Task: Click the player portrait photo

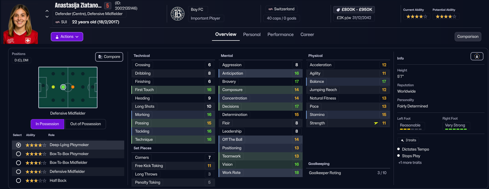Action: [20, 24]
